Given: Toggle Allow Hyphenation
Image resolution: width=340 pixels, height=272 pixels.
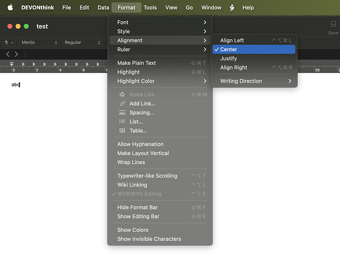Looking at the screenshot, I should (160, 144).
